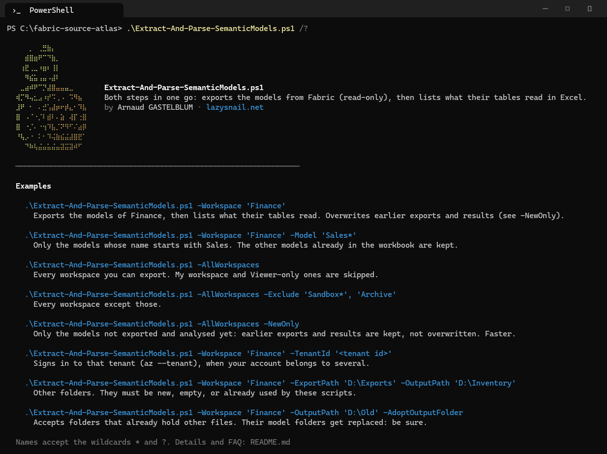Click the example command with -Model 'Sales*'
Screen dimensions: 607x454
191,235
